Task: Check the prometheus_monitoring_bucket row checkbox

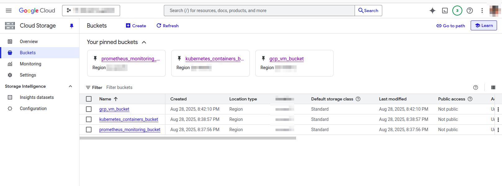Action: [x=89, y=130]
